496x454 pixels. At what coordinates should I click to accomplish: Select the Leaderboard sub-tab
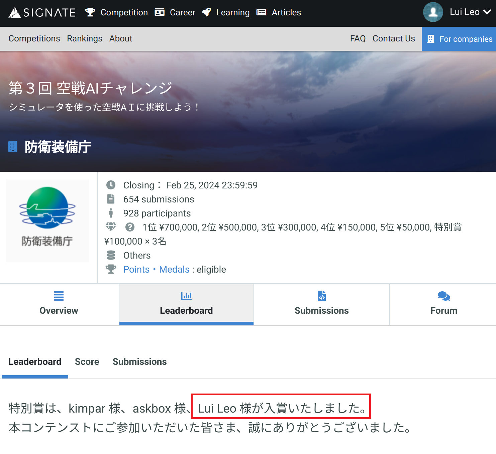pyautogui.click(x=35, y=361)
